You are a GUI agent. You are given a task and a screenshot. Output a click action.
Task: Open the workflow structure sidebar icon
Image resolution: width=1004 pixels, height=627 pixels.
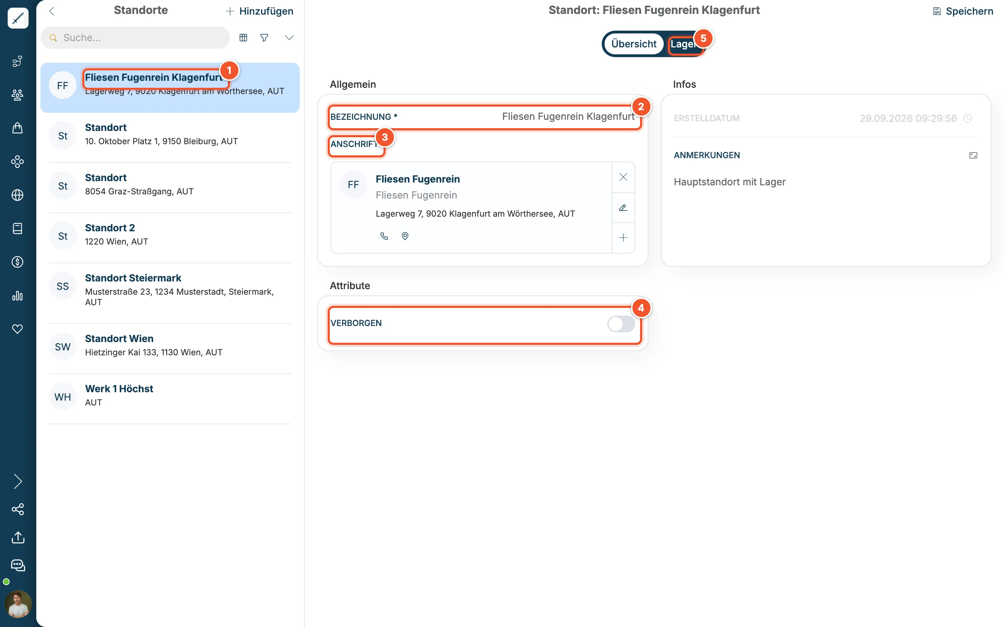pyautogui.click(x=17, y=61)
